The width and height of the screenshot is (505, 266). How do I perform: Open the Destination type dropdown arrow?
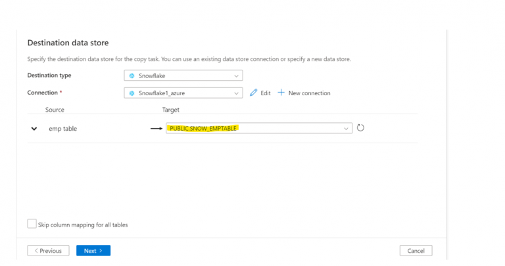(x=236, y=76)
